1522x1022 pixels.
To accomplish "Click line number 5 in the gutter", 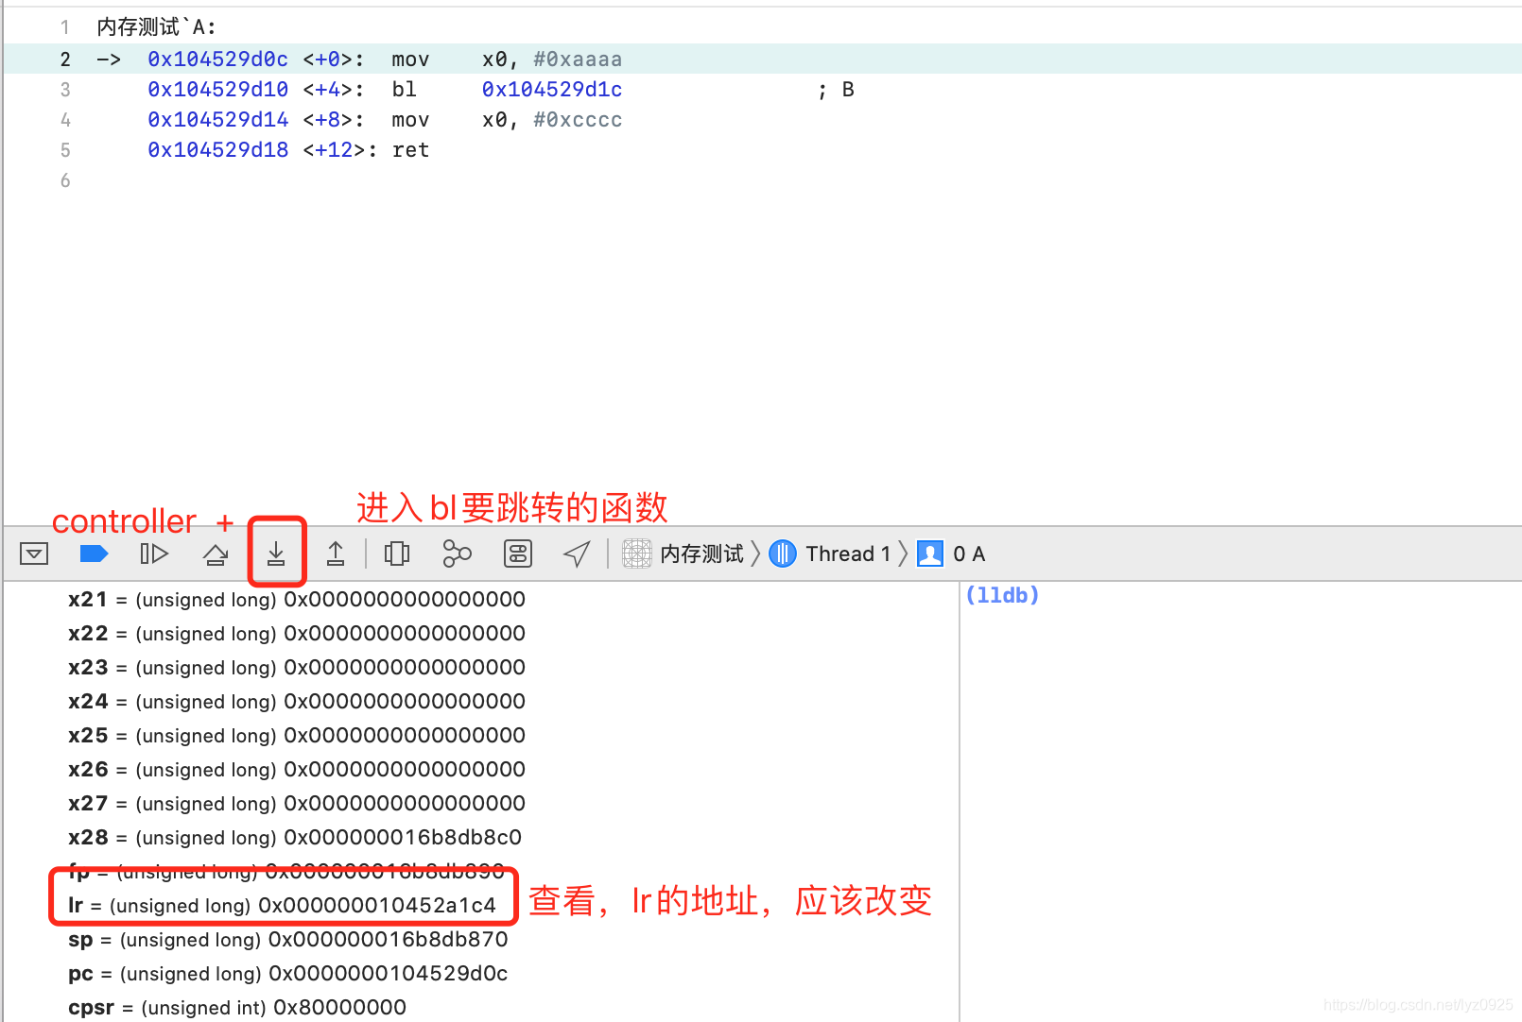I will [x=65, y=149].
